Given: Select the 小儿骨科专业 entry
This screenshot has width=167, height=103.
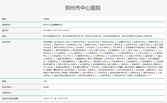Looking at the screenshot, I should tap(99, 56).
